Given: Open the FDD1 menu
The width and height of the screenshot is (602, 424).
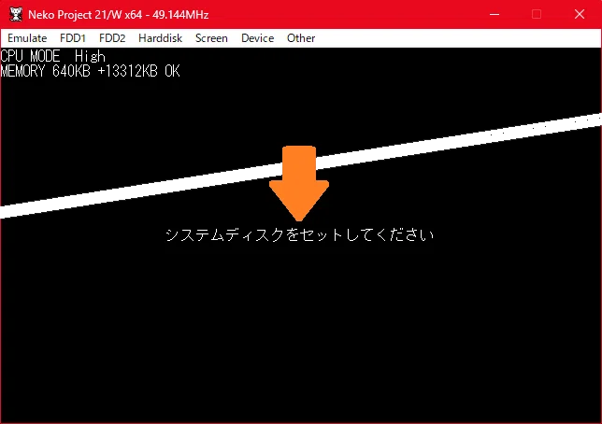Looking at the screenshot, I should tap(73, 38).
